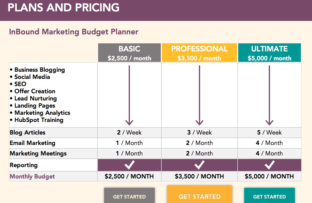Select the PROFESSIONAL plan column header
The height and width of the screenshot is (203, 312).
point(199,52)
